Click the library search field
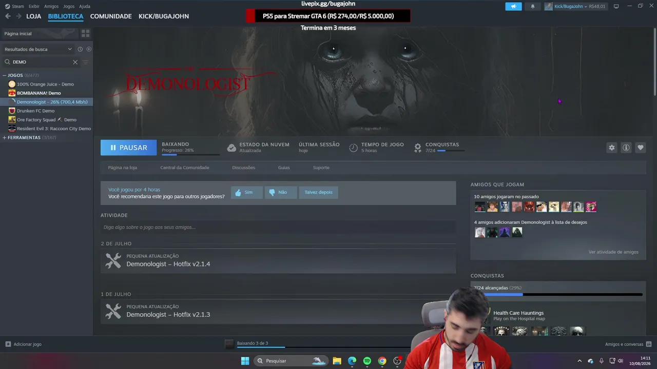This screenshot has height=369, width=657. click(42, 62)
